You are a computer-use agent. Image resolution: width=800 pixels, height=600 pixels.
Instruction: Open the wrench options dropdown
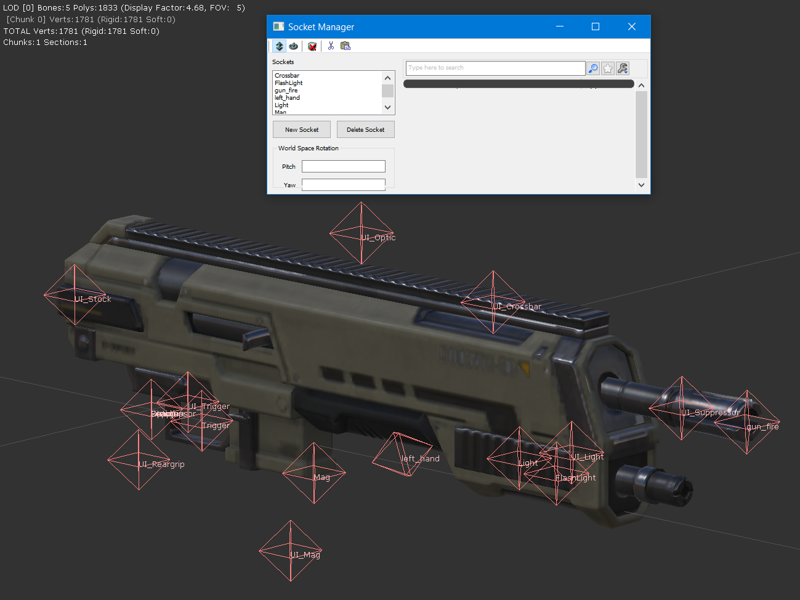(623, 68)
